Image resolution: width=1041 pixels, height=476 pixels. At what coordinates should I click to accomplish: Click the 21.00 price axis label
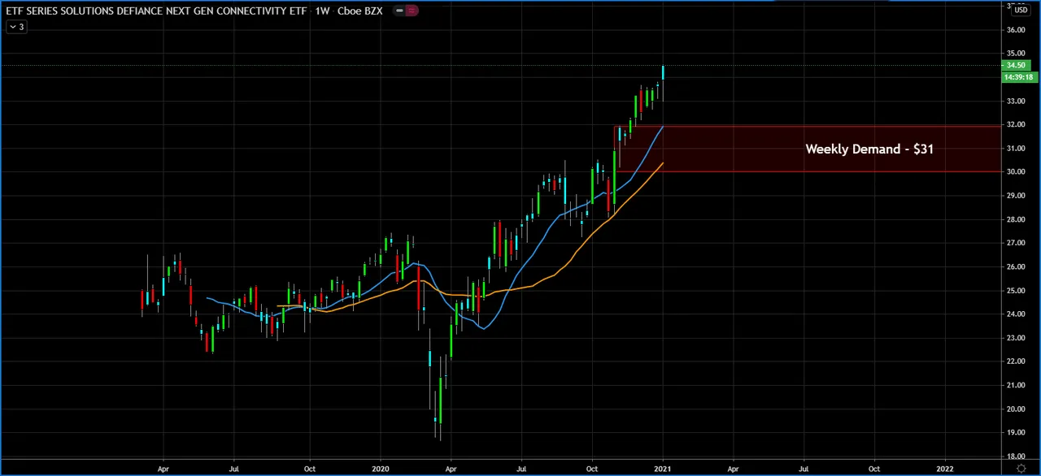[1016, 385]
